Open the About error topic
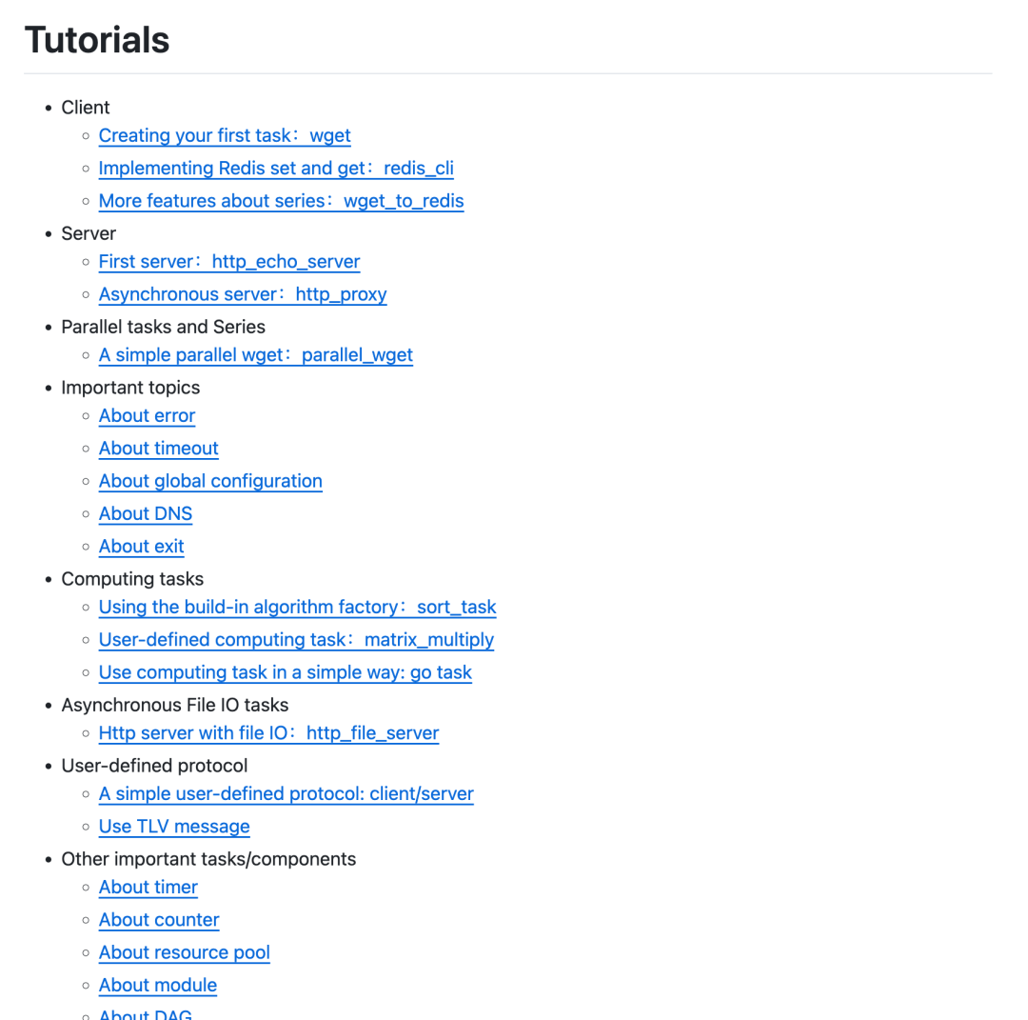 tap(147, 416)
